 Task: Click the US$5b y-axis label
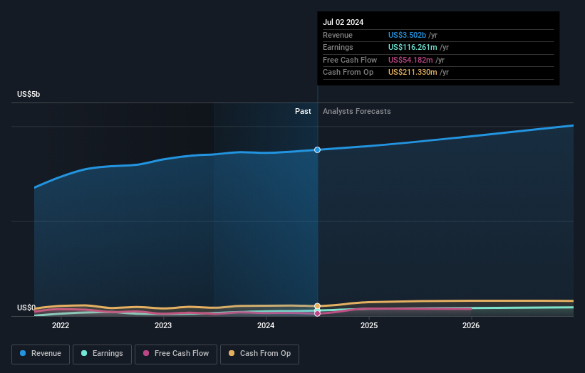click(x=29, y=94)
